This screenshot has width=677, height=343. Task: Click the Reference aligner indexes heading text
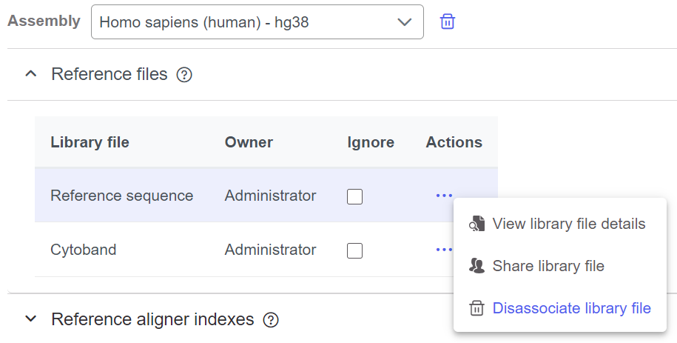(x=152, y=319)
